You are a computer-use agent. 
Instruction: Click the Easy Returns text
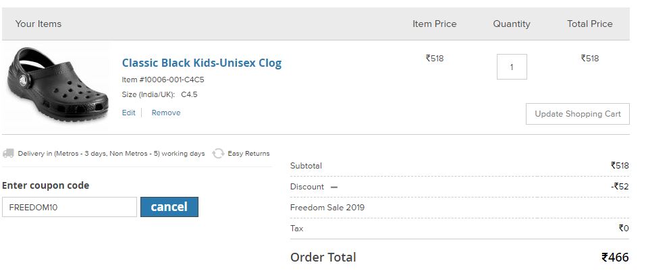pos(249,154)
